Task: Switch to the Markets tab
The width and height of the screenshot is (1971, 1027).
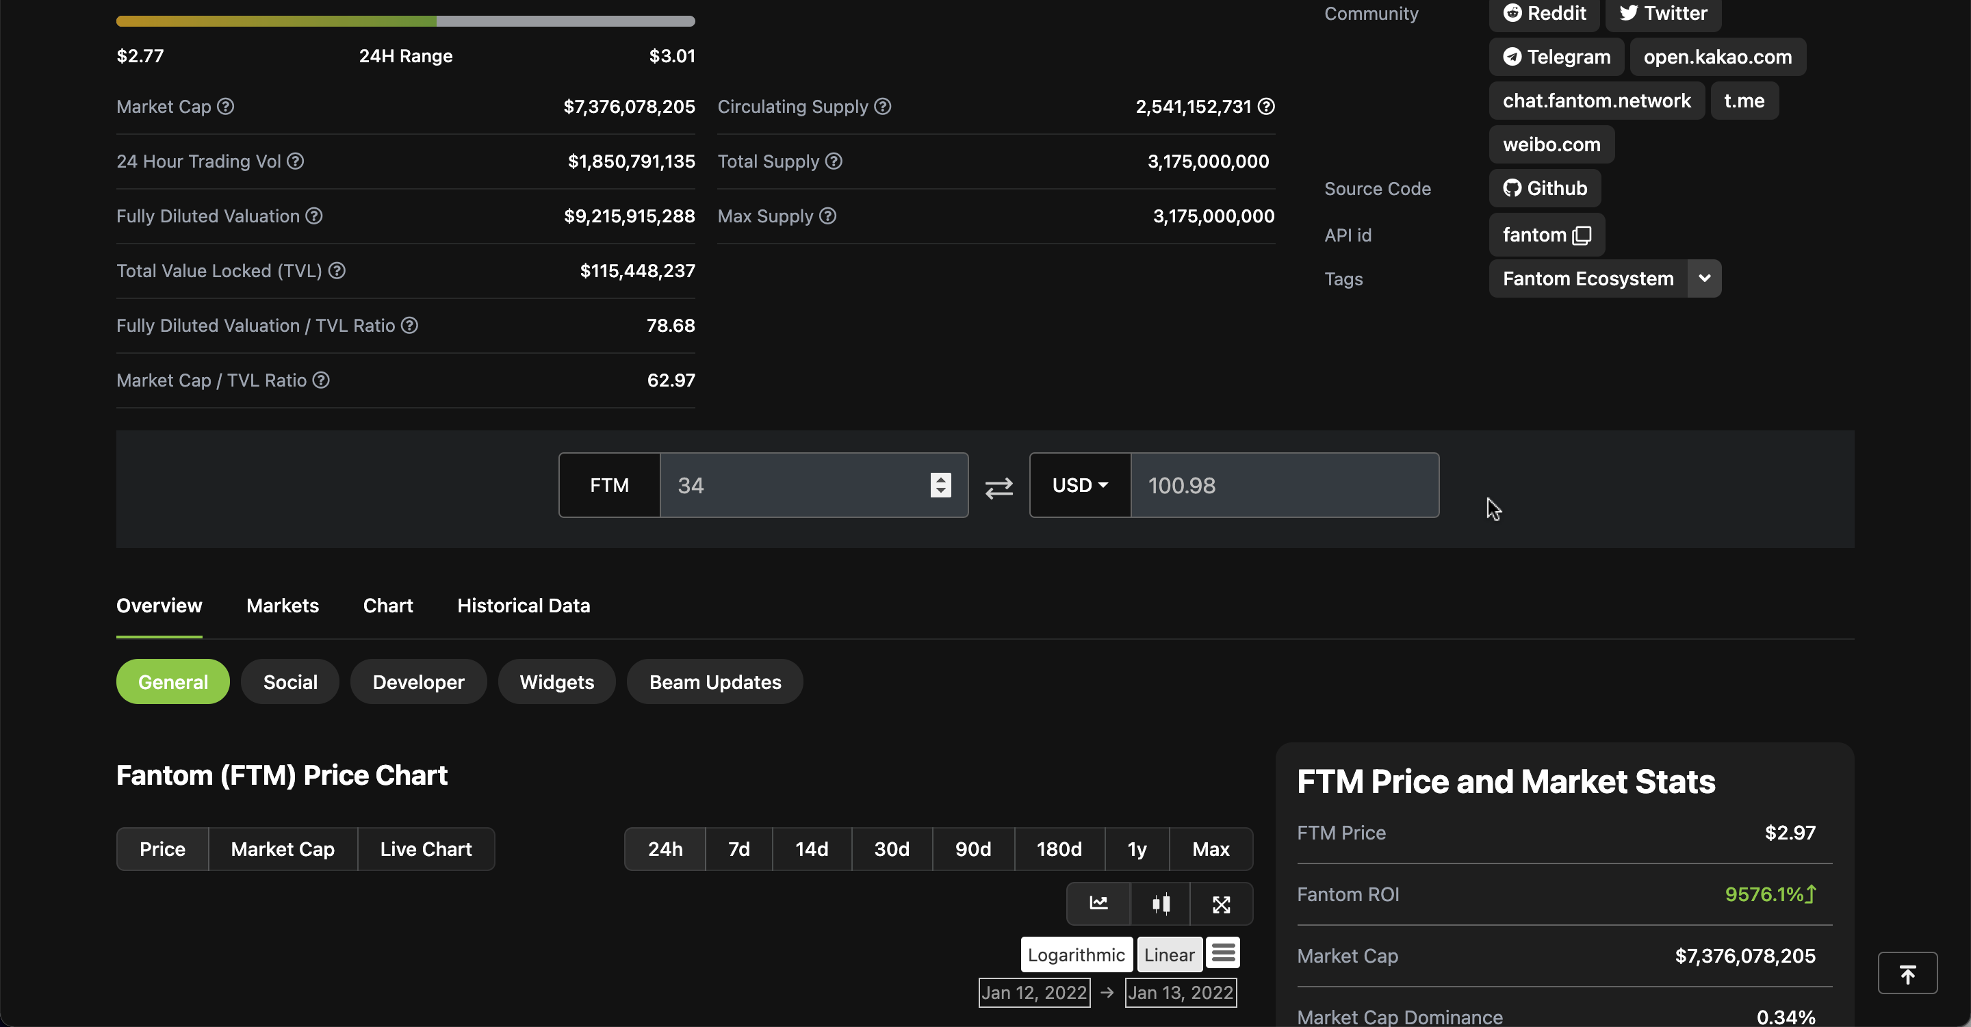Action: (283, 606)
